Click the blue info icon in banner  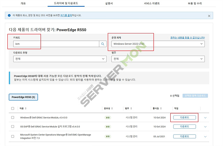pyautogui.click(x=9, y=15)
